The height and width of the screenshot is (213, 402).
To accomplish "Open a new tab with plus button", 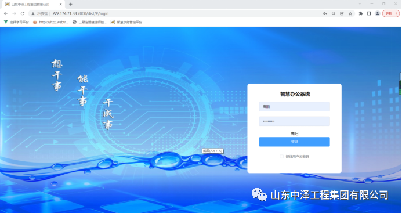I will (x=71, y=4).
